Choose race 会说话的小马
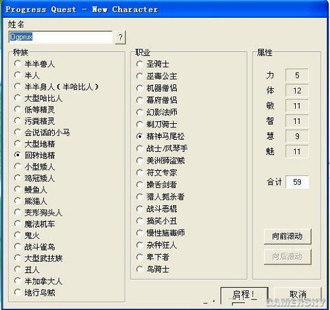This screenshot has height=310, width=330. coord(42,133)
